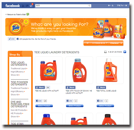Expand the cart items dropdown arrow
Viewport: 134px width, 130px height.
(107, 43)
